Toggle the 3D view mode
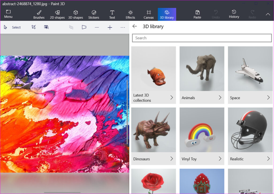The width and height of the screenshot is (274, 194). [x=84, y=27]
